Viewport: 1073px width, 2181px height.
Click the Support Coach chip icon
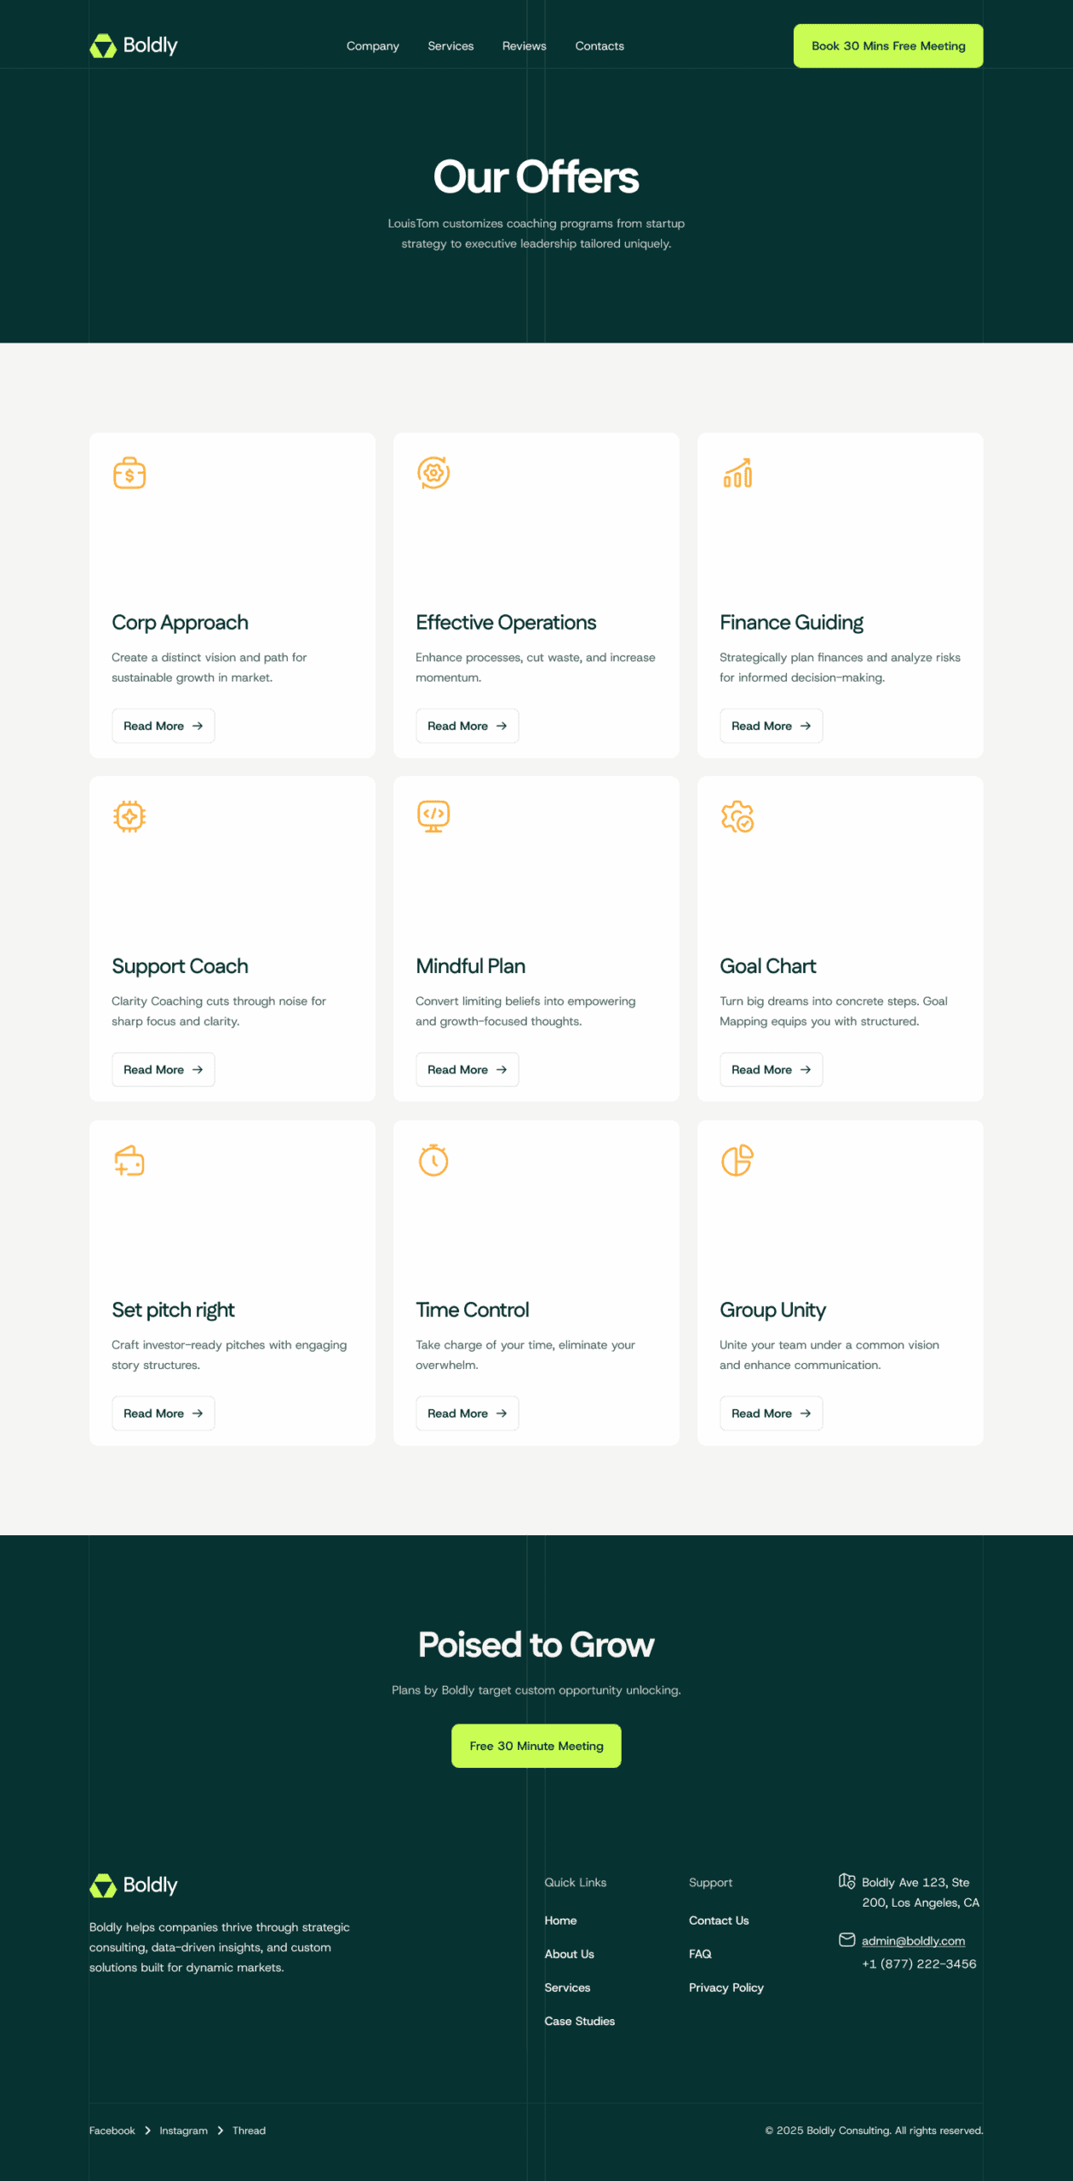[x=129, y=816]
